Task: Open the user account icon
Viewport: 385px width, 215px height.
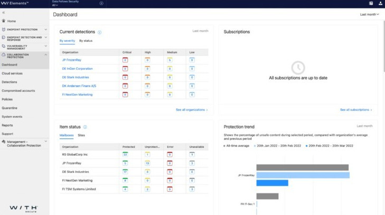Action: 380,3
